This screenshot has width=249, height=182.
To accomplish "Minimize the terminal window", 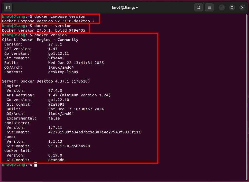I will [x=222, y=7].
